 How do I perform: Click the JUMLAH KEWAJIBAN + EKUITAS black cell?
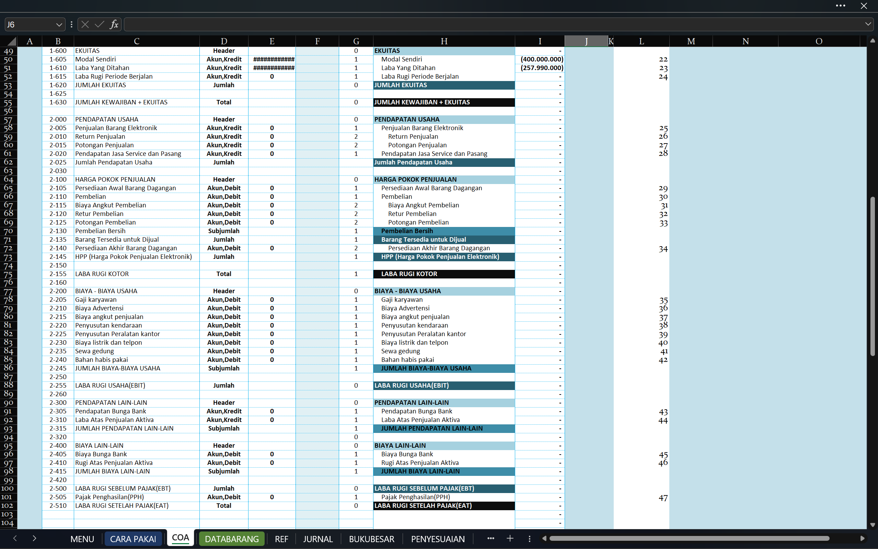(444, 102)
